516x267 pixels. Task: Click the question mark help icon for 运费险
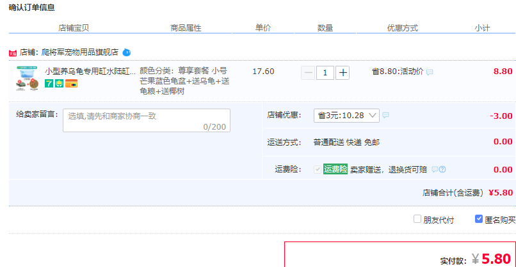pos(442,169)
